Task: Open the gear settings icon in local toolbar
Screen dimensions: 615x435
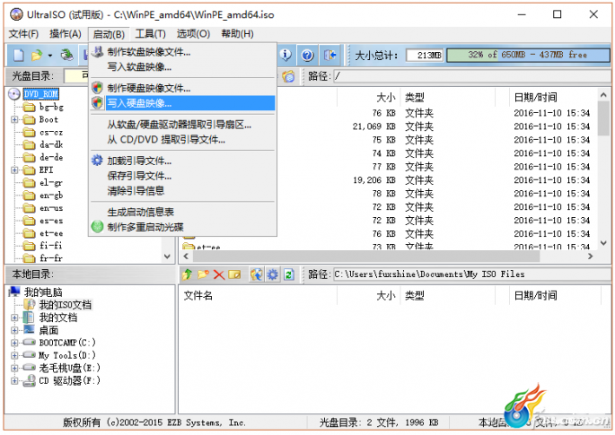Action: point(273,274)
